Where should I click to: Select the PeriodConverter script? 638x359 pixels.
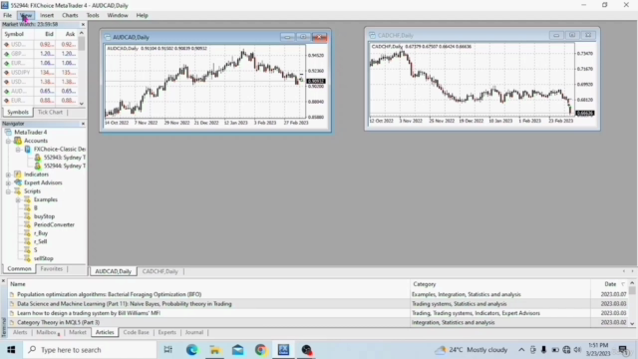point(54,225)
